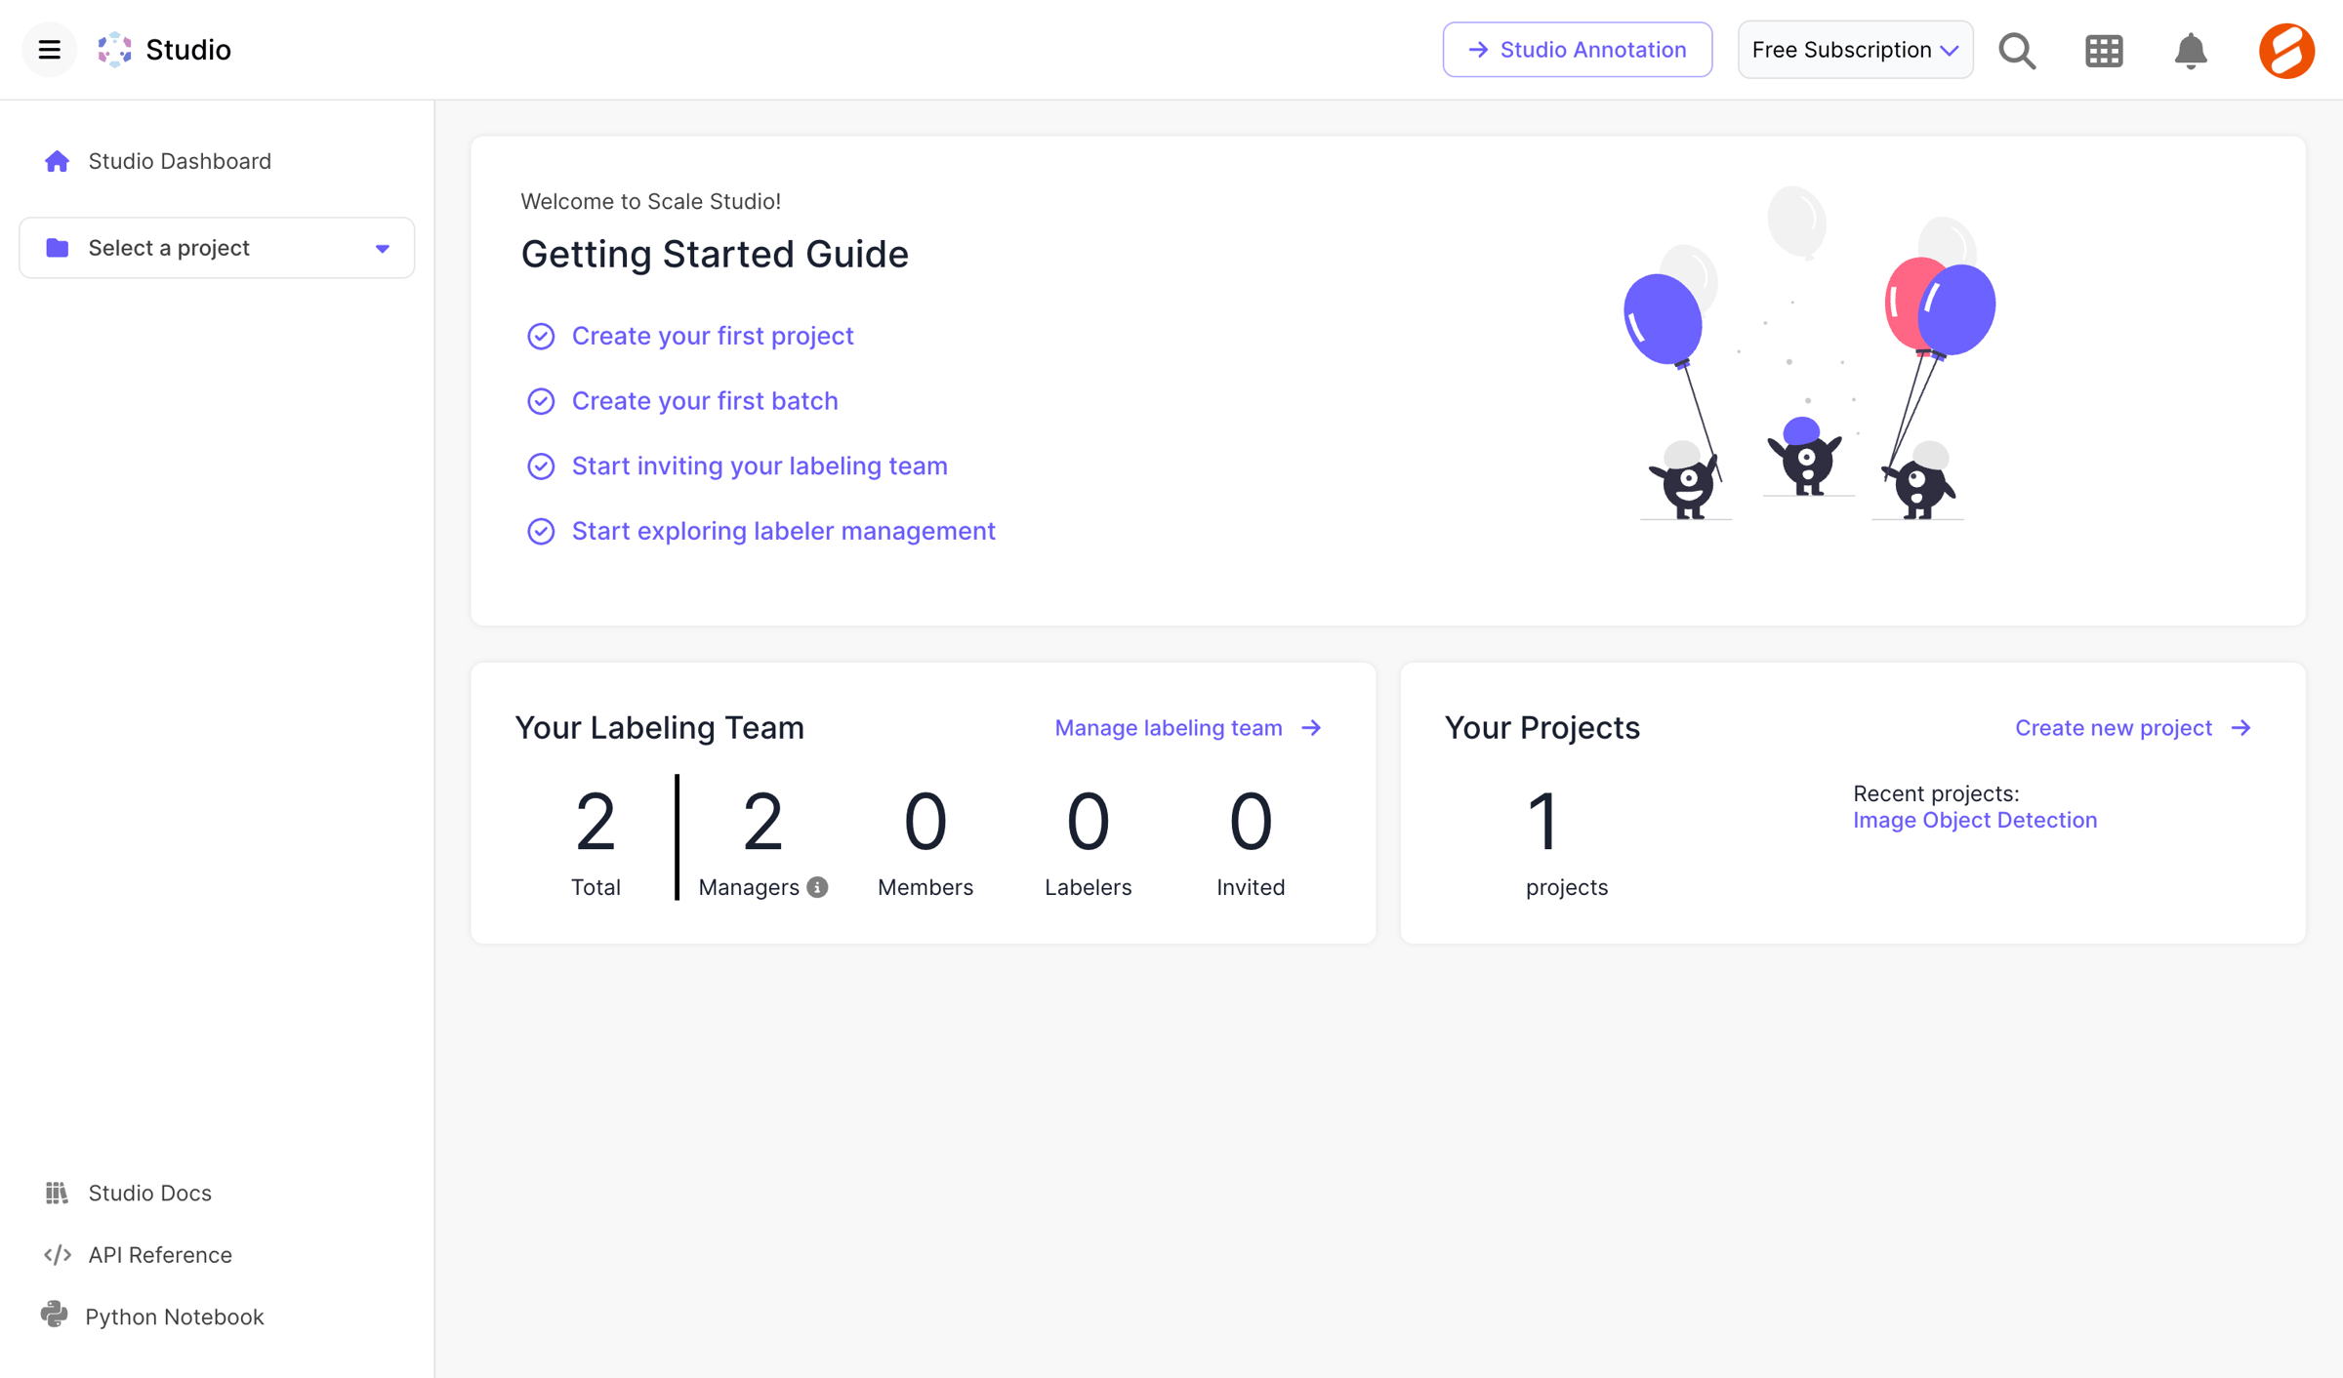Click the Managers info icon
Viewport: 2343px width, 1378px height.
(818, 887)
